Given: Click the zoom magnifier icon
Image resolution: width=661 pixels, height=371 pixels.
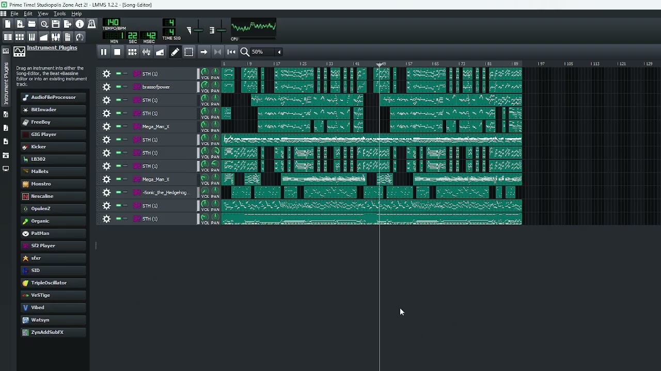Looking at the screenshot, I should point(245,52).
